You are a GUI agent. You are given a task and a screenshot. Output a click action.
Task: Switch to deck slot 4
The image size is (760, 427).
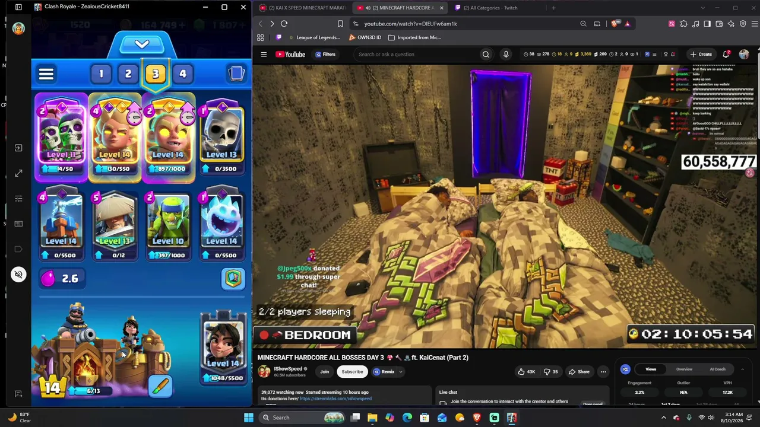(183, 74)
